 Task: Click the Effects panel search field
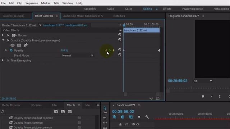click(26, 112)
